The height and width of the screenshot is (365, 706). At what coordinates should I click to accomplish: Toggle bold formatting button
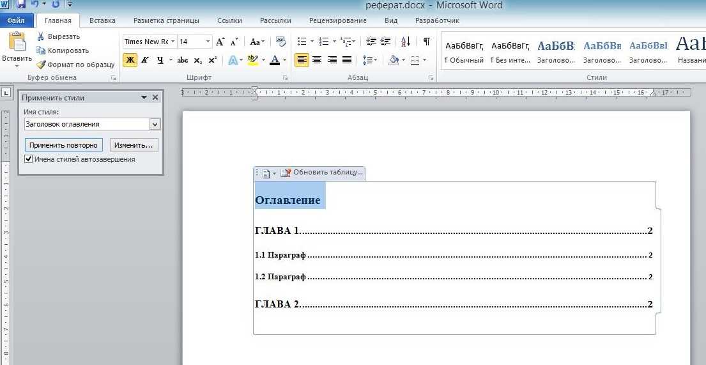point(130,60)
